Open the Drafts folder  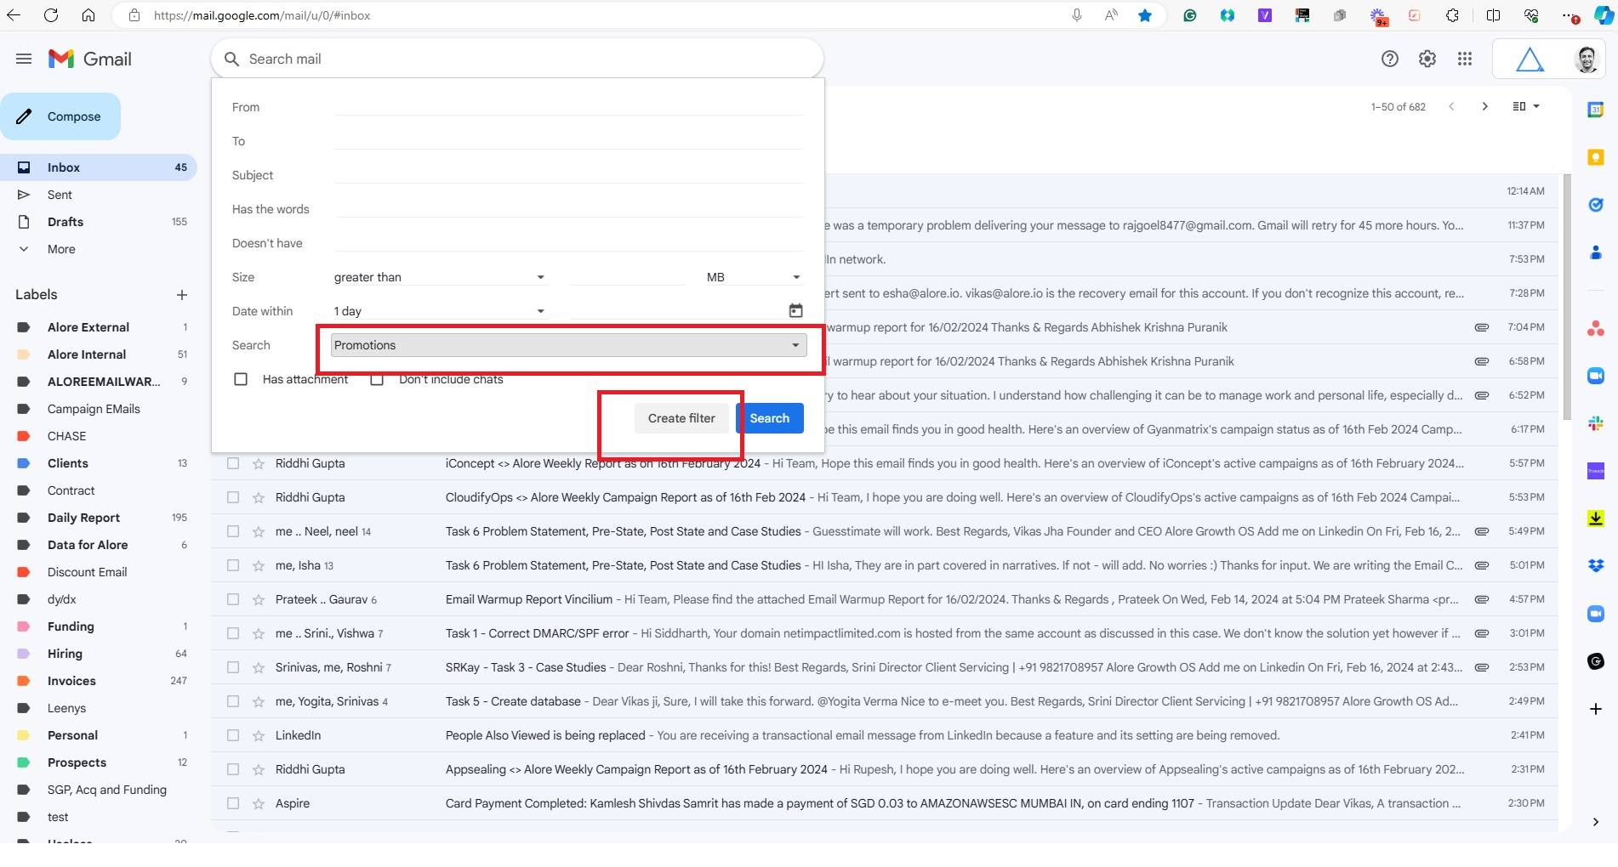click(66, 222)
